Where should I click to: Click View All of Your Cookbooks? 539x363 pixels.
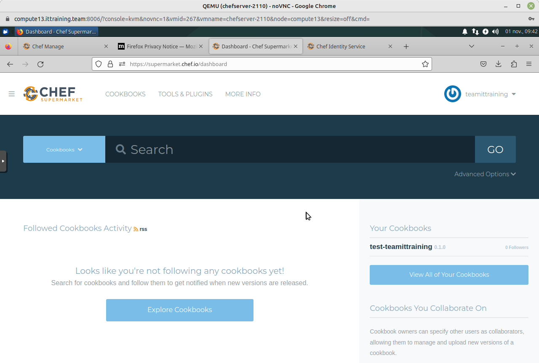[x=449, y=275]
